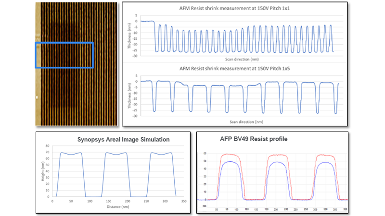Viewport: 385px width, 216px height.
Task: Select the Height (nm) axis label
Action: pyautogui.click(x=41, y=171)
